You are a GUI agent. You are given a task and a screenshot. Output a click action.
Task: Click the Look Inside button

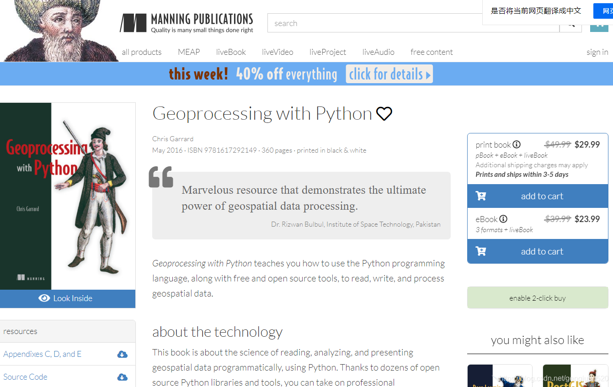point(68,298)
